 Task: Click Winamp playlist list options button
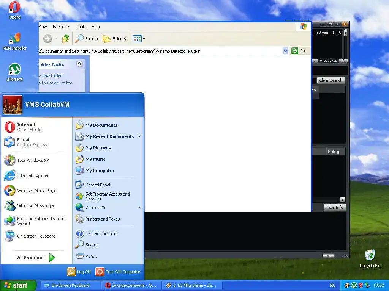[315, 61]
